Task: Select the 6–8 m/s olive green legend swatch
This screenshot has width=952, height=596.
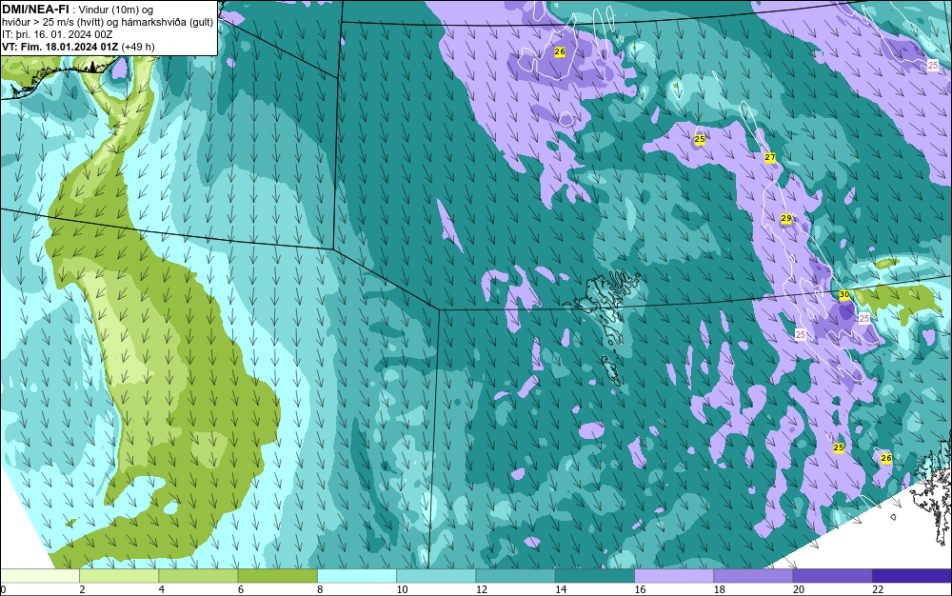Action: 277,575
